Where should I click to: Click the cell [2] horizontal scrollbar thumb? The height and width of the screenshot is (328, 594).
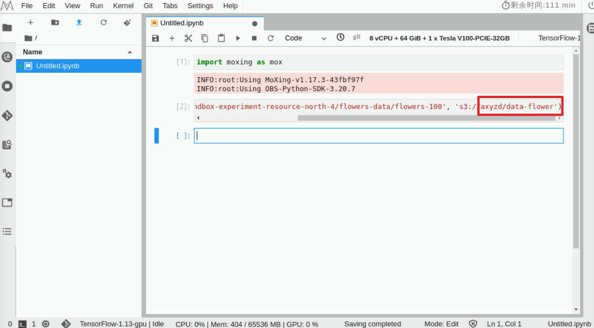tap(426, 118)
